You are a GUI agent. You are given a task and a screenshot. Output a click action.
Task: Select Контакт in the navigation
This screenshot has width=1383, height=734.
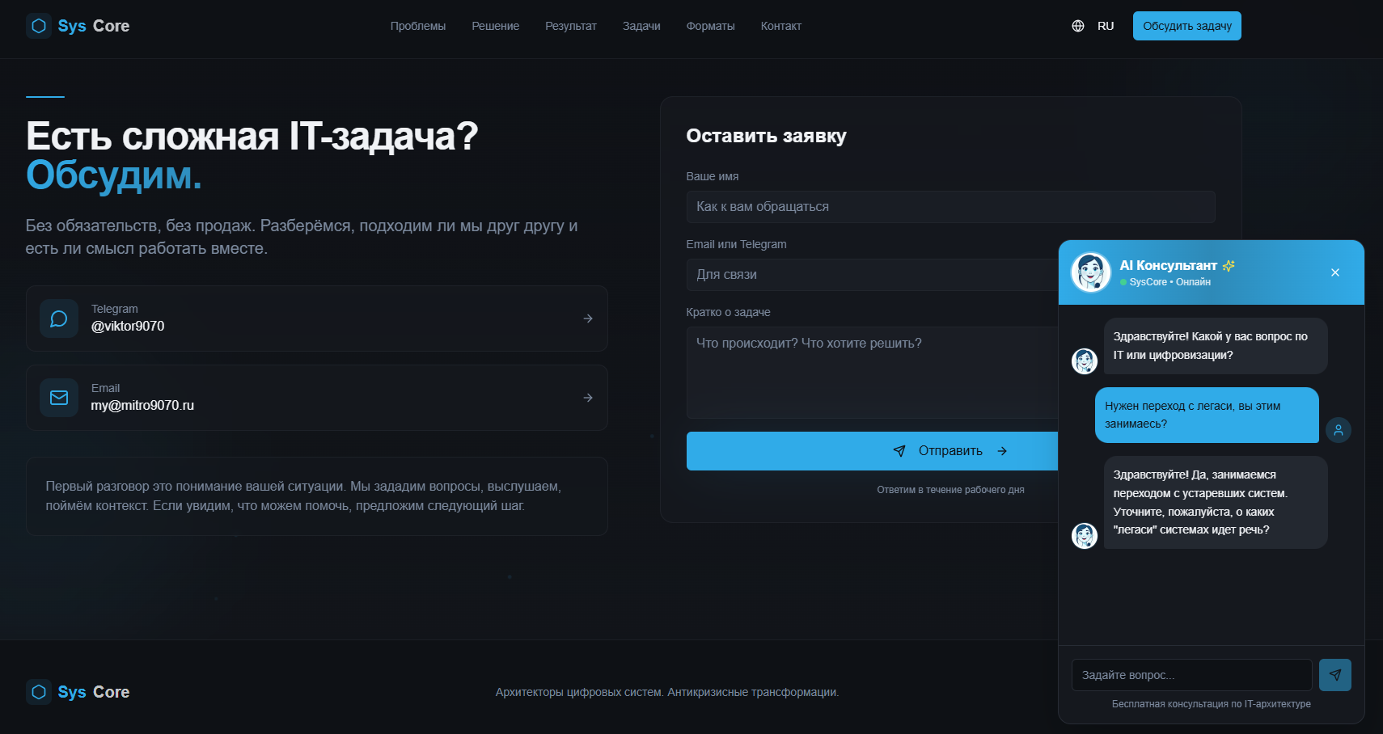[x=780, y=25]
